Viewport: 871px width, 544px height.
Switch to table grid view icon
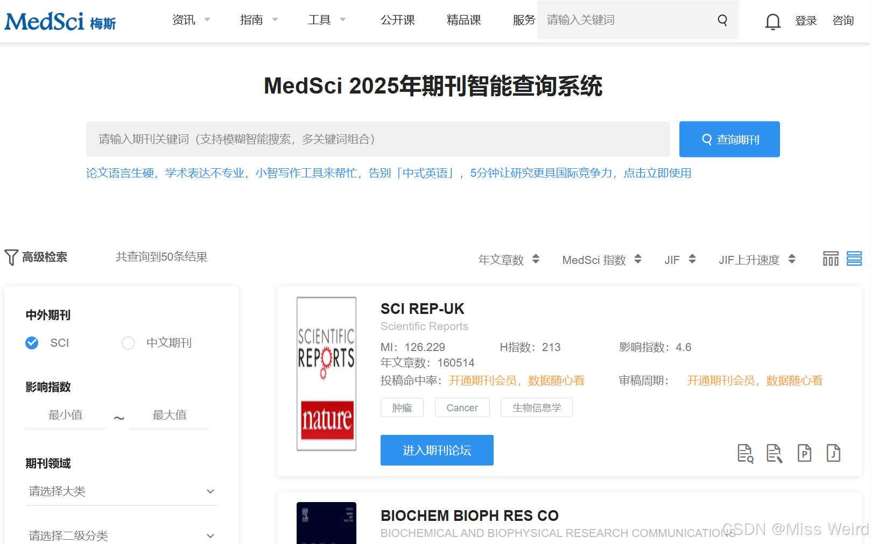pos(831,259)
